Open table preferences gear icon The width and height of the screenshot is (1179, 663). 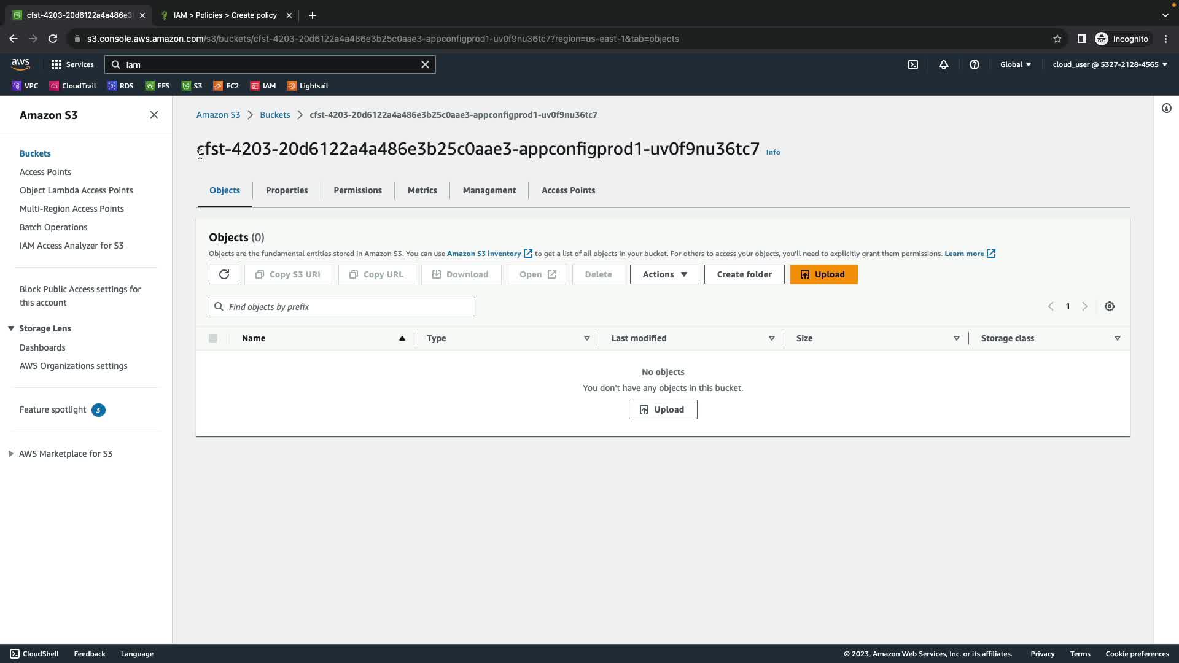click(x=1110, y=306)
